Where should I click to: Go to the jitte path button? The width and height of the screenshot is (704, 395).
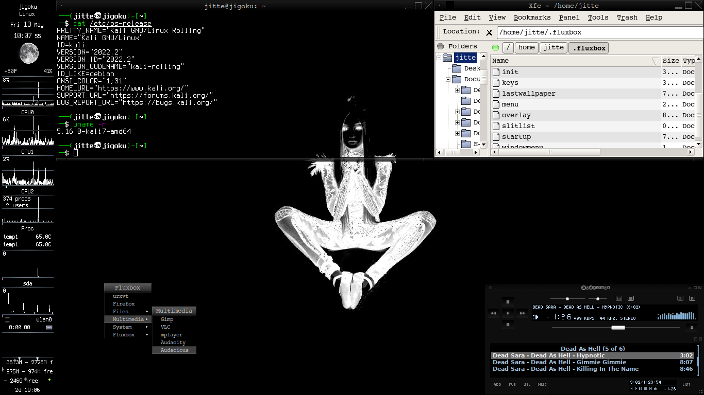(x=554, y=48)
